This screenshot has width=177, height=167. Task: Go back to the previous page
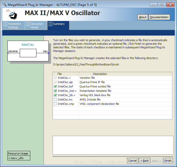point(144,161)
